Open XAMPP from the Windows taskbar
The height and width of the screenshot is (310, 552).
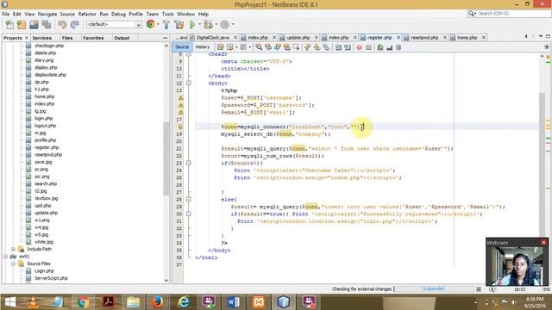pyautogui.click(x=258, y=302)
